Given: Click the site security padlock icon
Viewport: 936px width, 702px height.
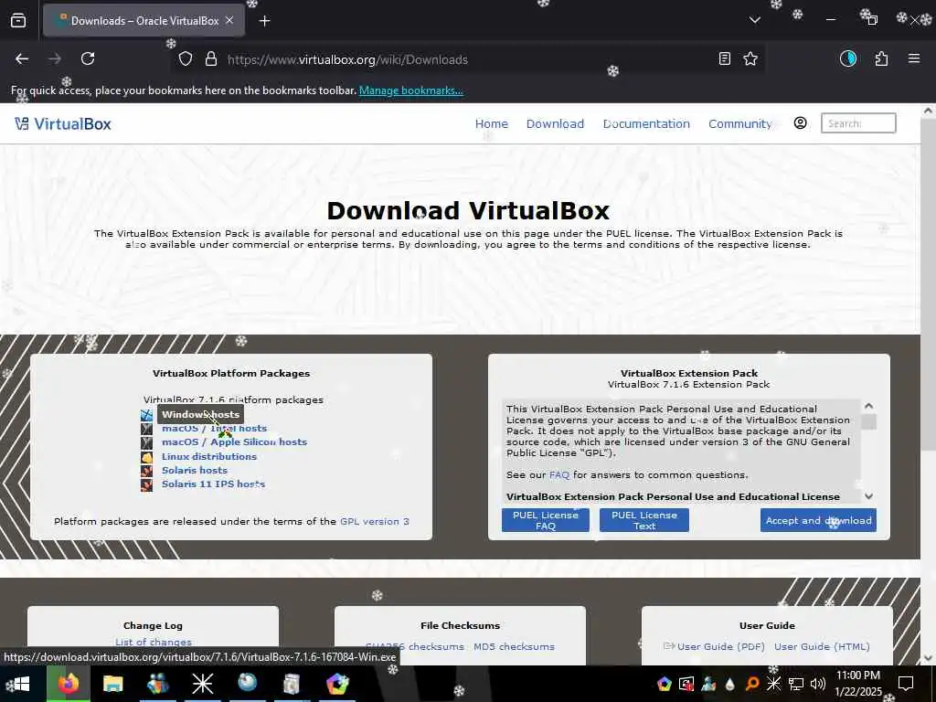Looking at the screenshot, I should [x=211, y=59].
